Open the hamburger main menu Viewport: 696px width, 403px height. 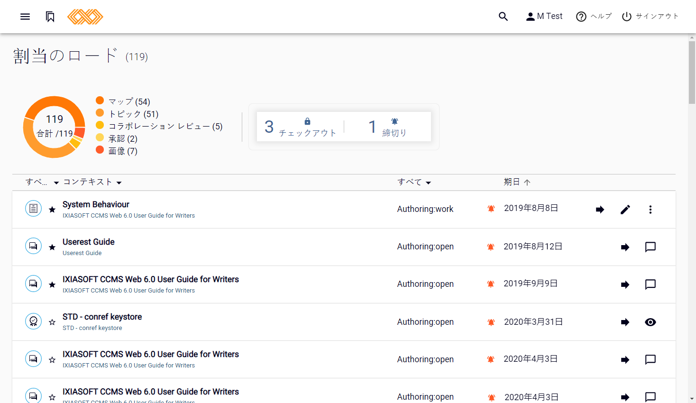[x=25, y=17]
